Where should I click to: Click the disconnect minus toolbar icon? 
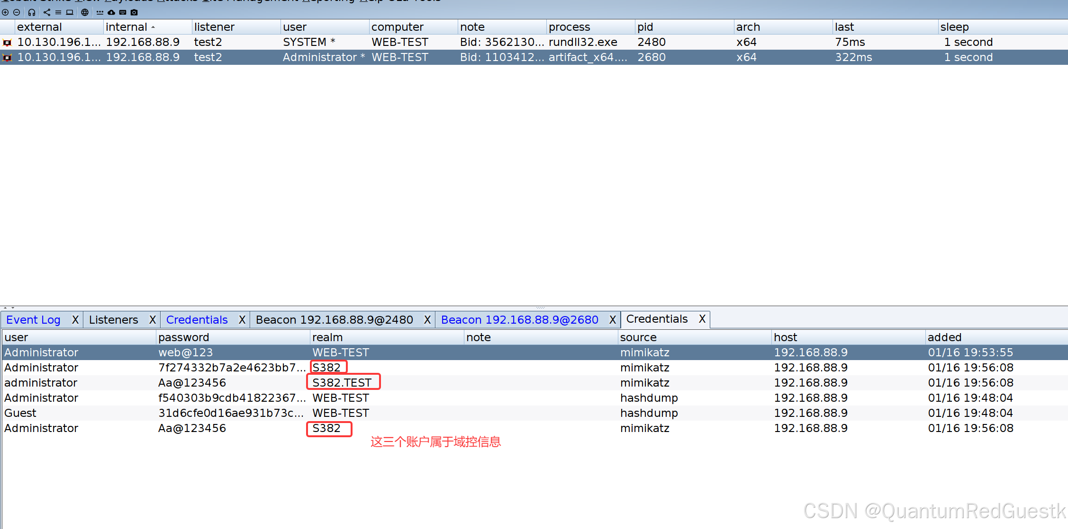point(17,12)
